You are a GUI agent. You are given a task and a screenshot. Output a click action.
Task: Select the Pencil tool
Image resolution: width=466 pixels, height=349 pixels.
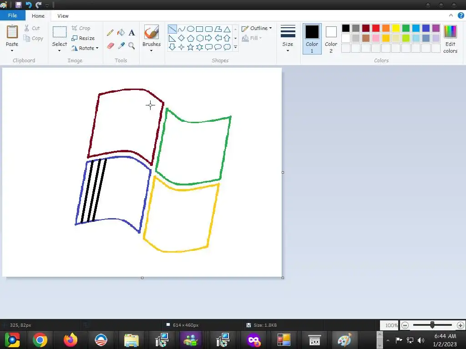click(x=110, y=32)
